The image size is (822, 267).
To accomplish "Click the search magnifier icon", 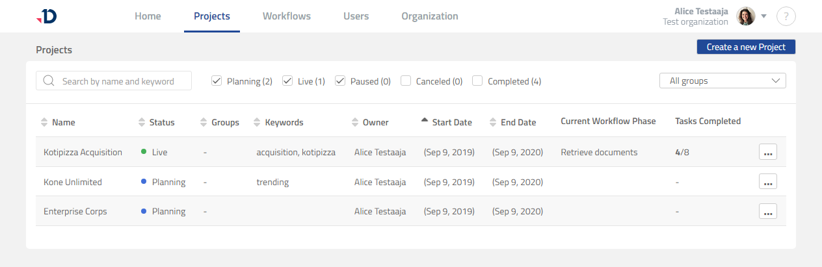I will 49,81.
